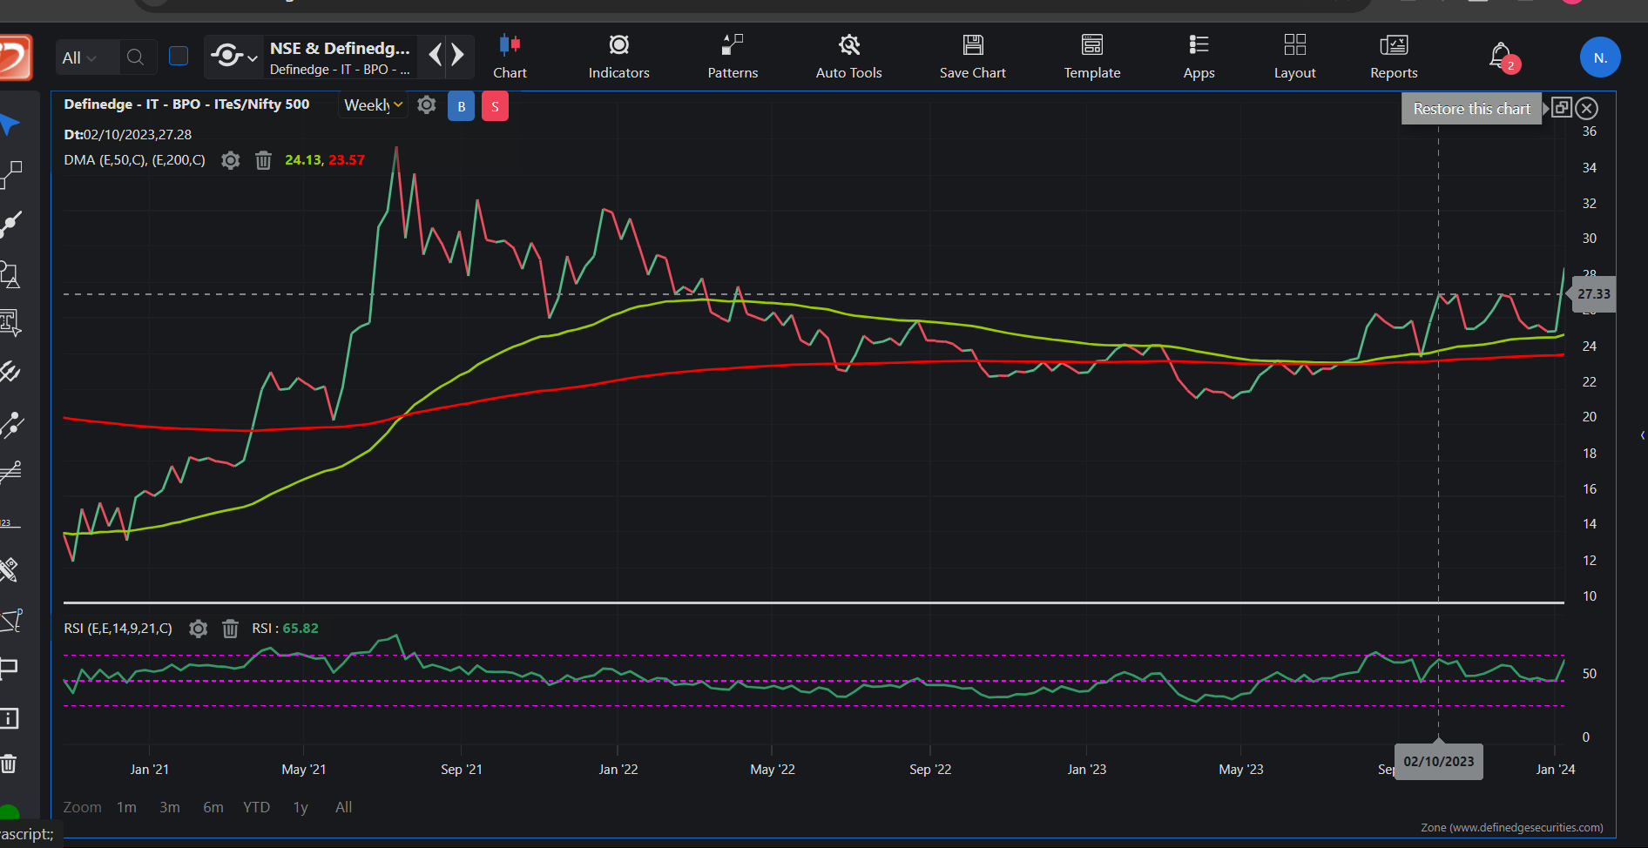
Task: Set zoom range to All
Action: [344, 807]
